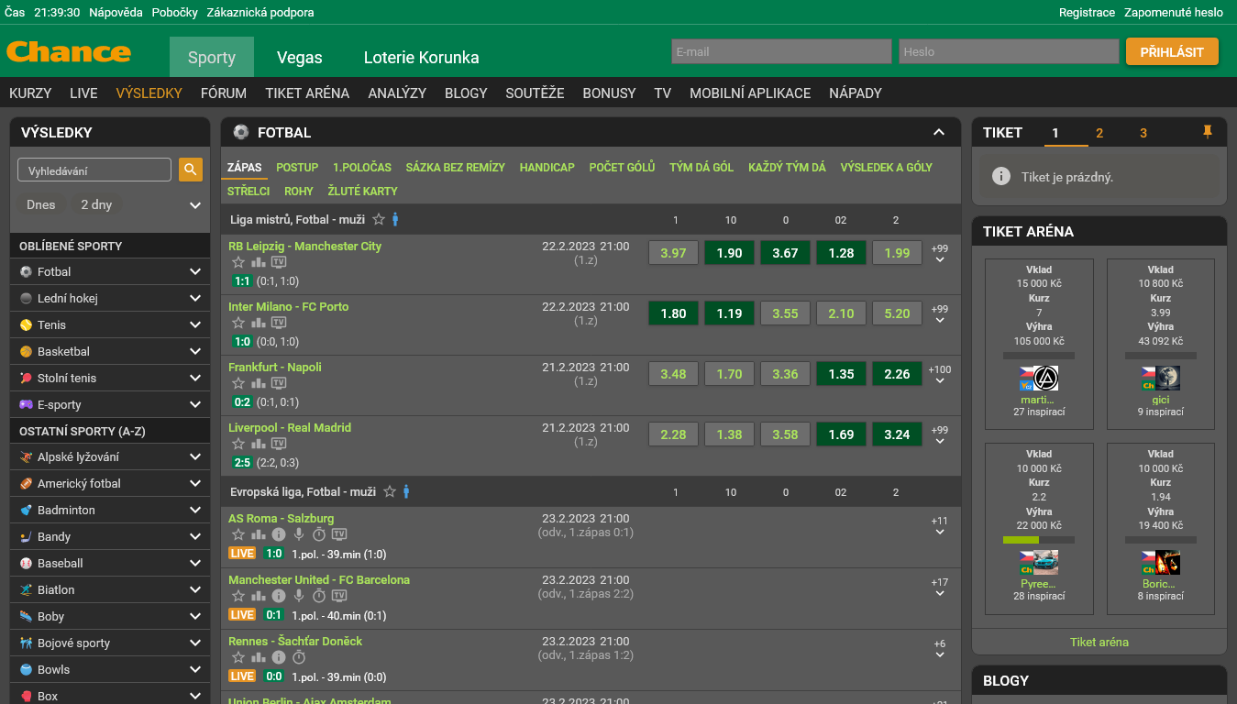Click info icon on Manchester United - FC Barcelona
This screenshot has height=704, width=1237.
coord(279,596)
